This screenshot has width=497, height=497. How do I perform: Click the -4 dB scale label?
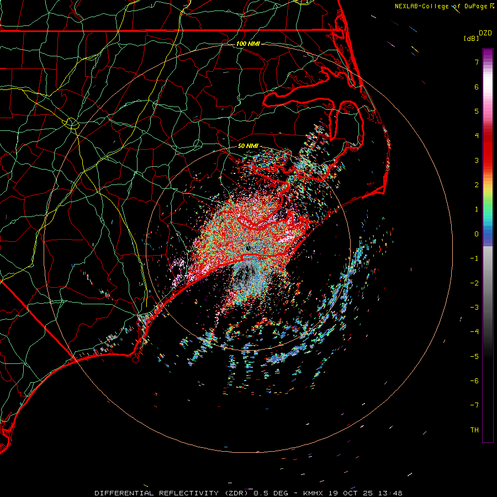click(x=474, y=332)
